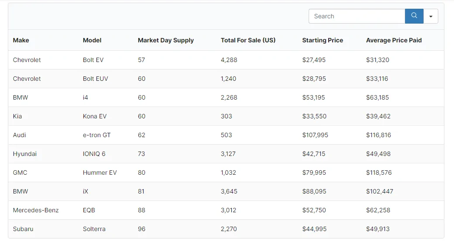This screenshot has width=454, height=242.
Task: Click the $52,750 starting price
Action: point(314,211)
